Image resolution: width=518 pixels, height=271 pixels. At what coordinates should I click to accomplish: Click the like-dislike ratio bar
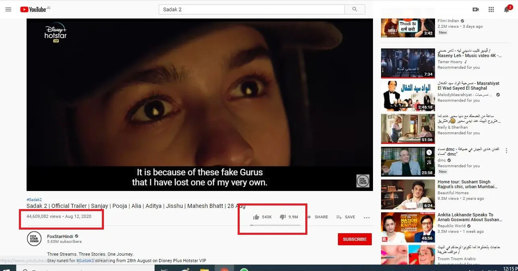[275, 225]
